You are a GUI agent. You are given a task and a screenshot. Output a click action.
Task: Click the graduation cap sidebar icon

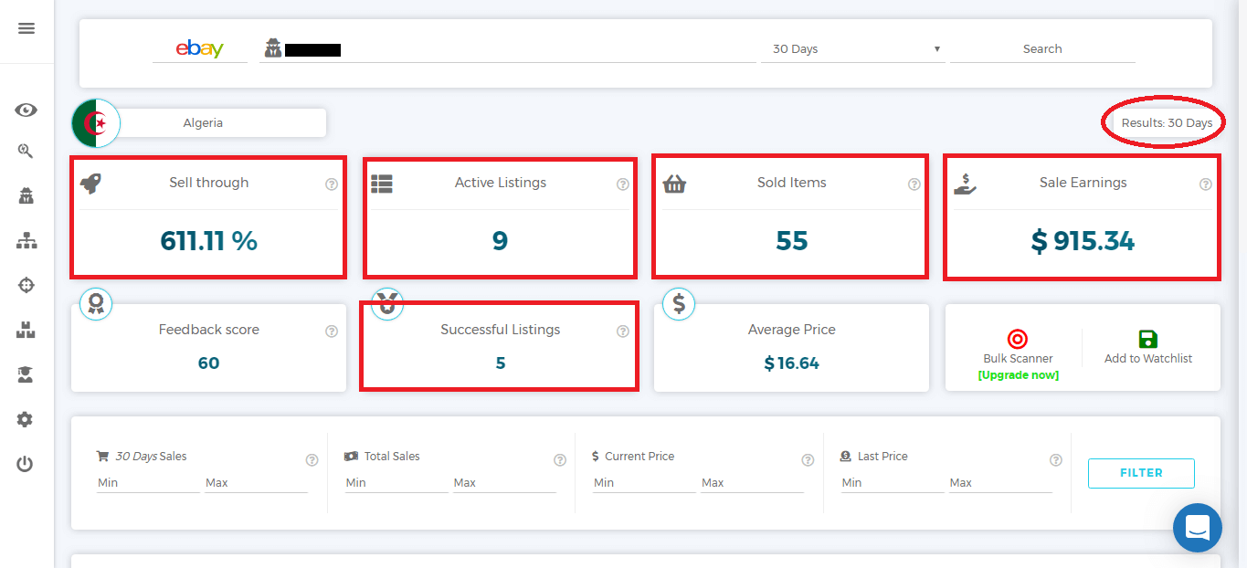[x=26, y=374]
